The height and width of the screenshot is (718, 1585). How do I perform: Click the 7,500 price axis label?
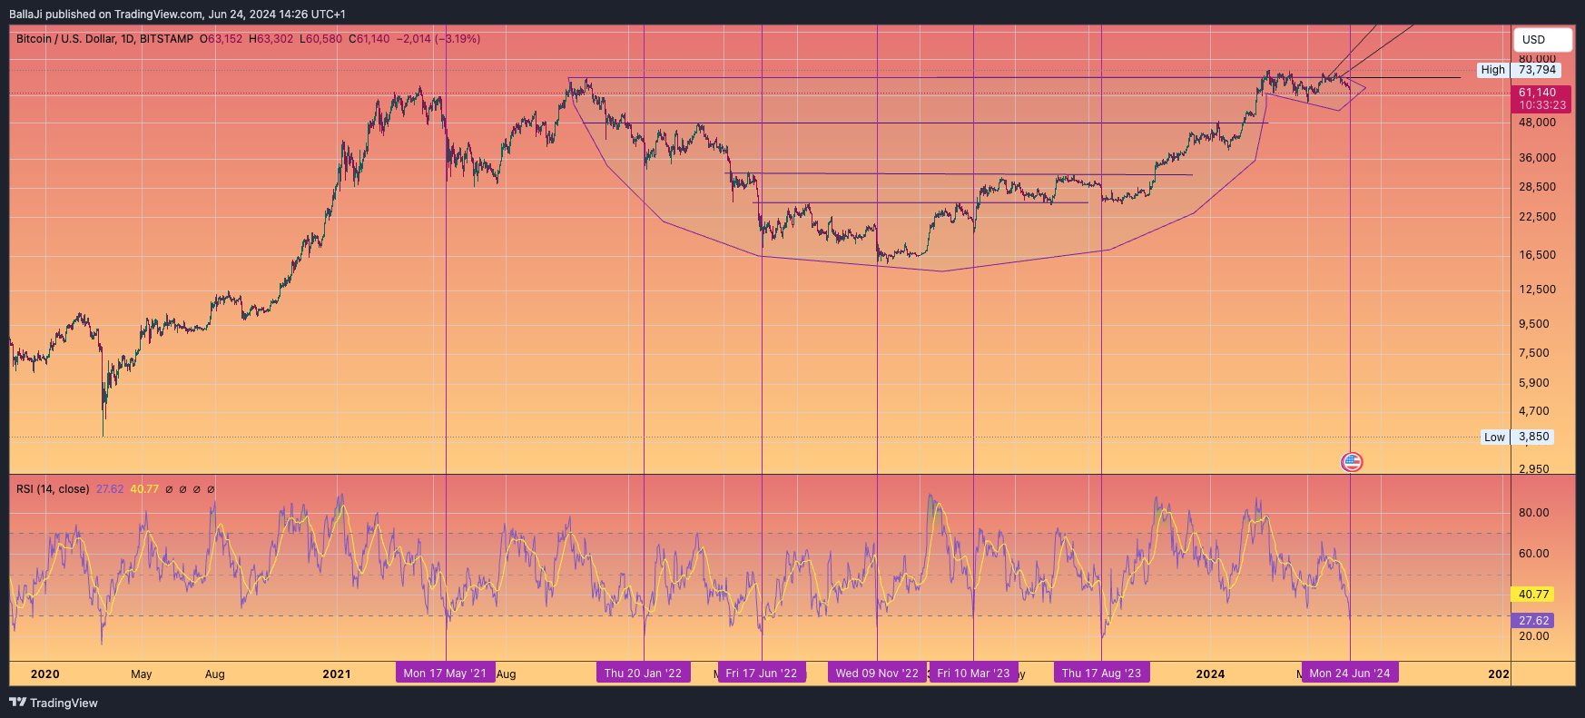(x=1534, y=353)
